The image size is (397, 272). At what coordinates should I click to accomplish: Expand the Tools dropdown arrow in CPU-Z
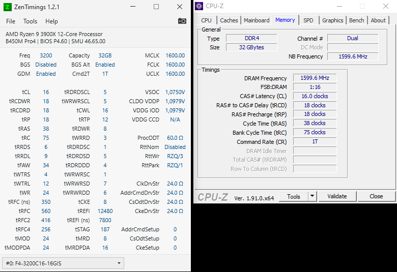313,196
